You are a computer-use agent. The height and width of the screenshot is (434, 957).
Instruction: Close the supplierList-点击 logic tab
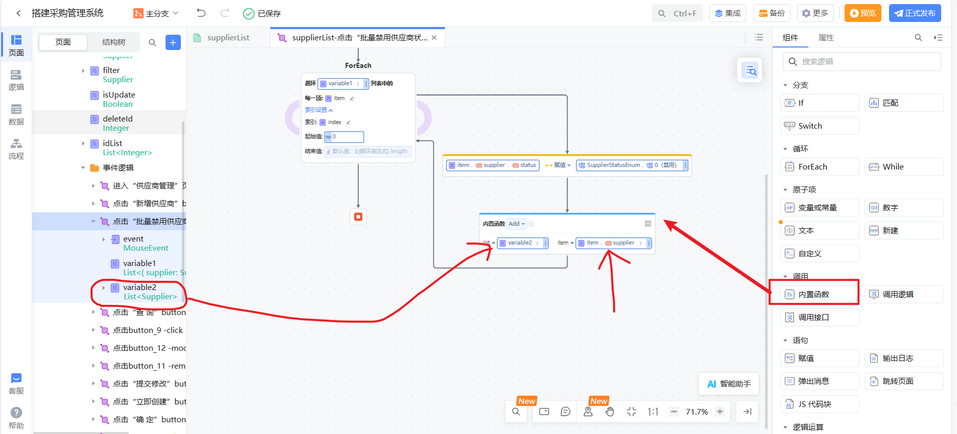click(434, 38)
